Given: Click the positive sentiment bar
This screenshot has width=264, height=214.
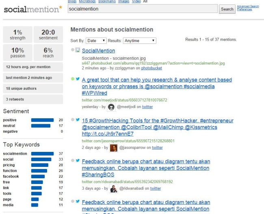Looking at the screenshot, I should click(x=42, y=120).
